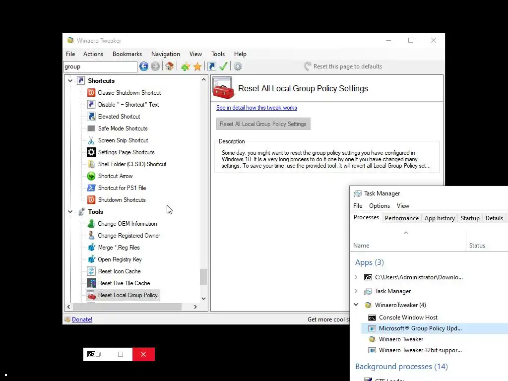Open the Bookmarks menu
This screenshot has width=508, height=381.
(x=127, y=54)
